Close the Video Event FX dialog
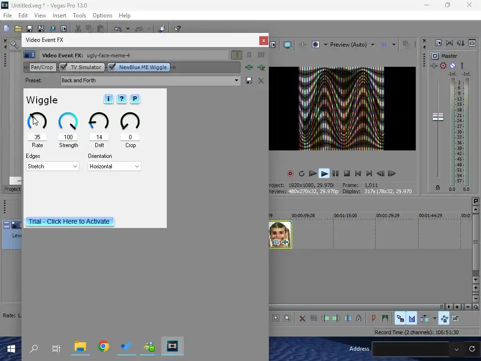 [x=264, y=40]
